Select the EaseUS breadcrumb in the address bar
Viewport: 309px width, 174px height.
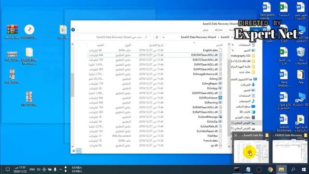tap(225, 37)
